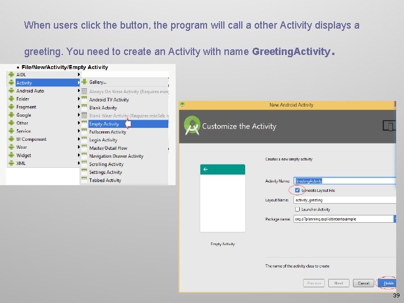Click the Android icon beside Other
Screen dimensions: 404x303
[11, 123]
